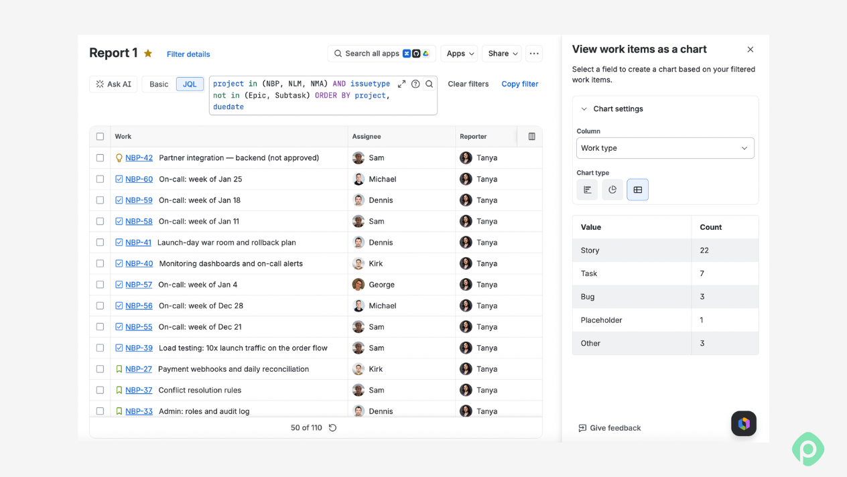Click the Story row in chart table

665,251
